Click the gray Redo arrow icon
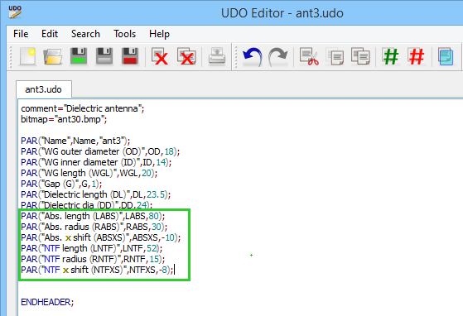This screenshot has height=316, width=463. [277, 56]
